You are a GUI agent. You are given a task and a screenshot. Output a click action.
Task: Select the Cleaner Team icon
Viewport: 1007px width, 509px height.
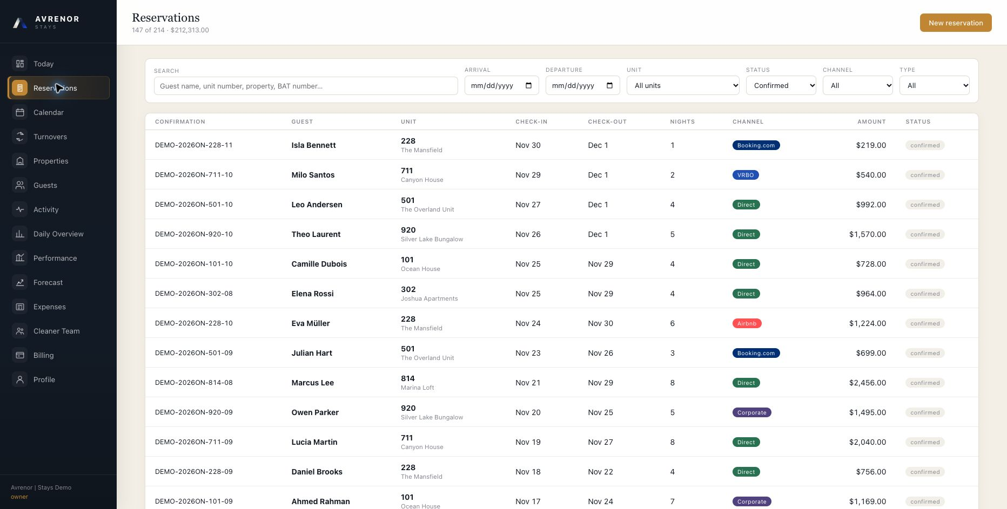[x=20, y=331]
